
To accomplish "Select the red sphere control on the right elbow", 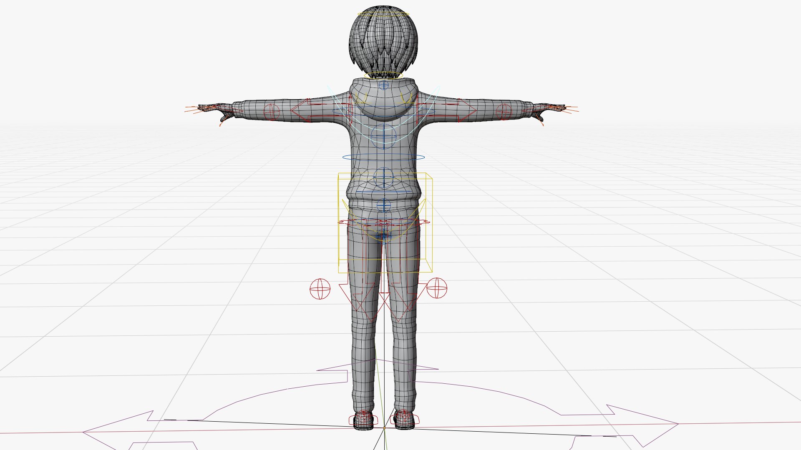I will [504, 111].
